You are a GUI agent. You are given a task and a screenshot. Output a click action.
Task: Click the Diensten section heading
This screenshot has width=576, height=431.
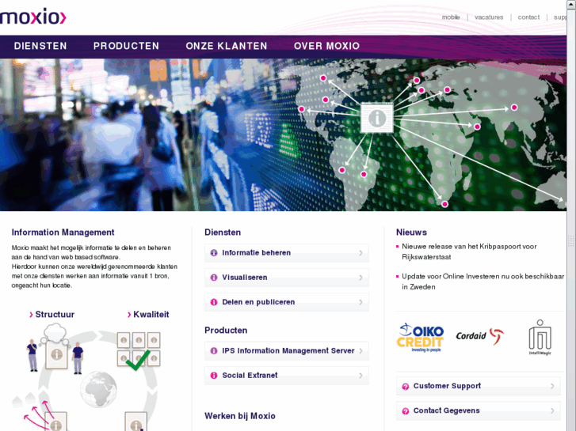(223, 233)
